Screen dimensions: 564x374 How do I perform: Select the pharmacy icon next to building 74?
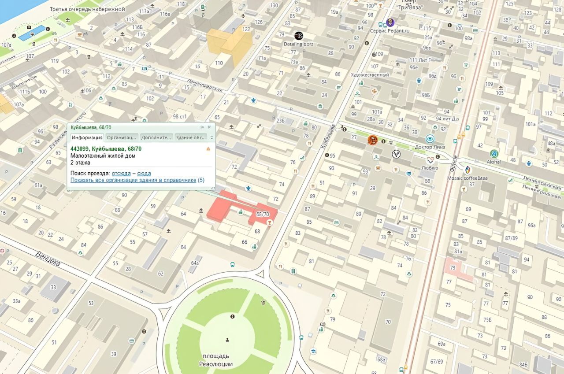(x=249, y=189)
